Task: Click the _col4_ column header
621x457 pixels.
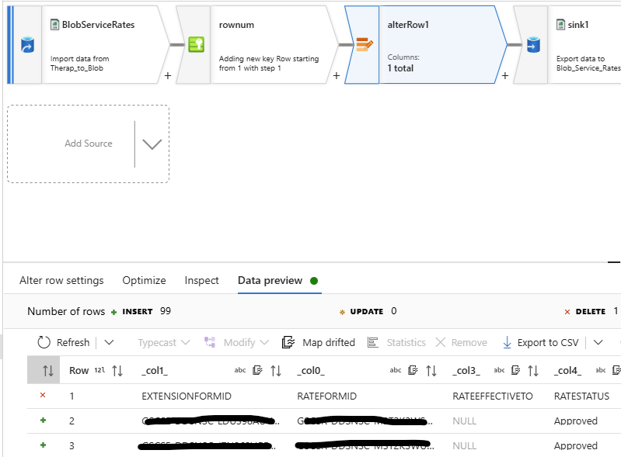Action: click(567, 370)
